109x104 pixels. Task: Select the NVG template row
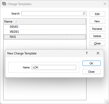pos(45,37)
